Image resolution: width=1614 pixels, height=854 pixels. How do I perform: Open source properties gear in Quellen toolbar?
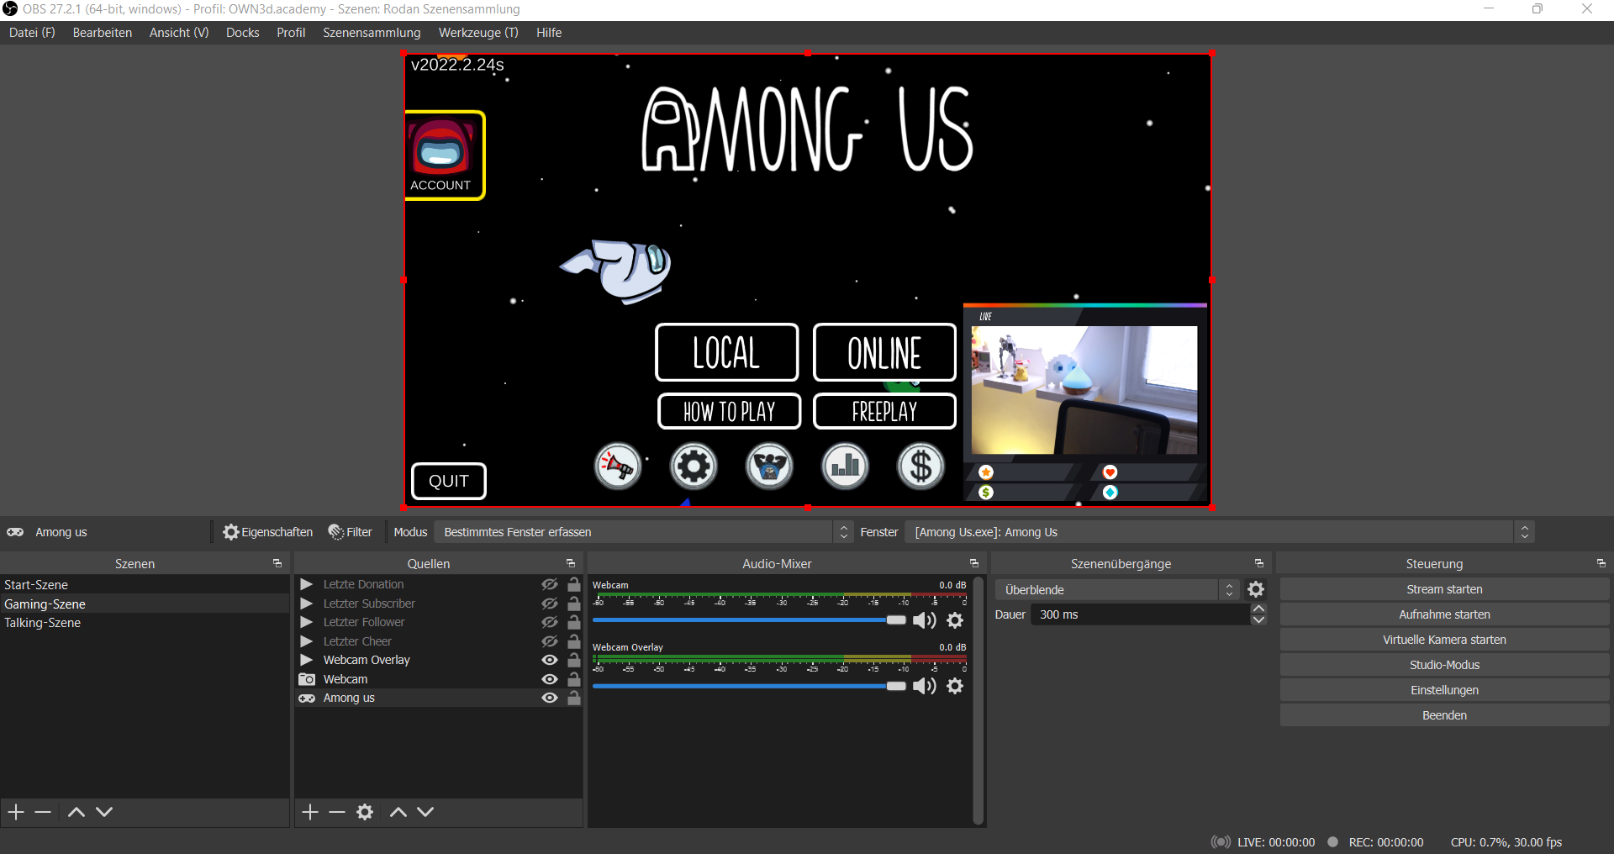pos(365,812)
